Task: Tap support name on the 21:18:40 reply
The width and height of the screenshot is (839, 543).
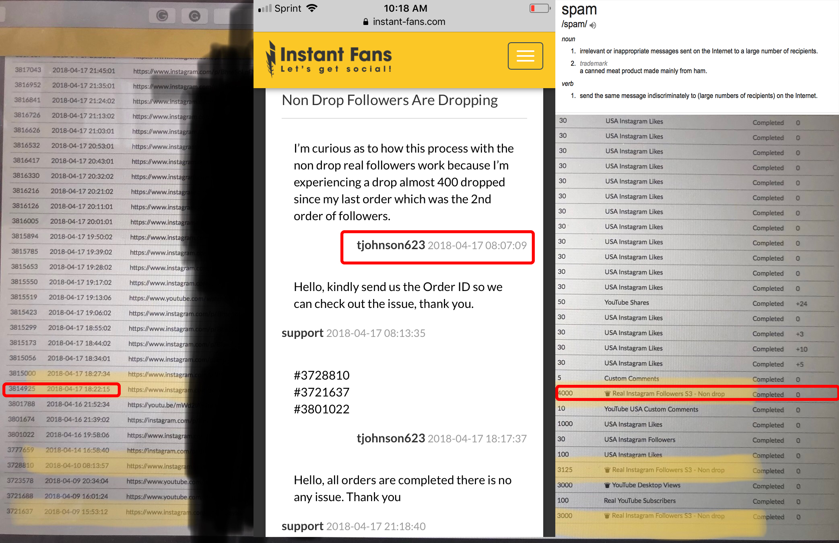Action: point(303,526)
